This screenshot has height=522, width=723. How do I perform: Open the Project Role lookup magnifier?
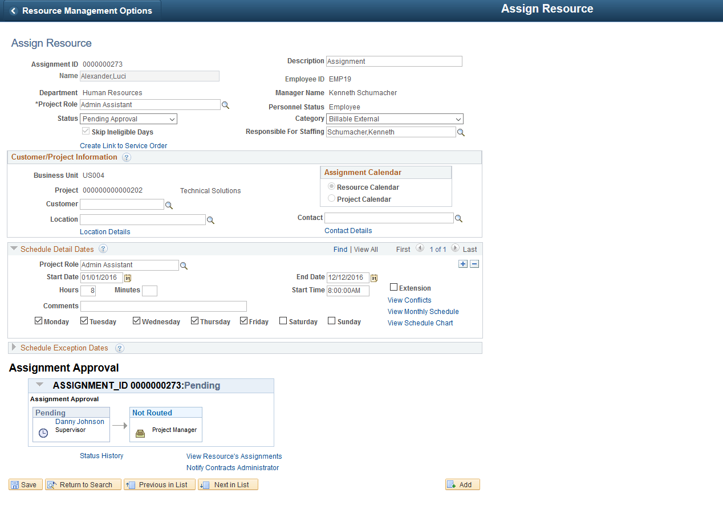tap(226, 104)
